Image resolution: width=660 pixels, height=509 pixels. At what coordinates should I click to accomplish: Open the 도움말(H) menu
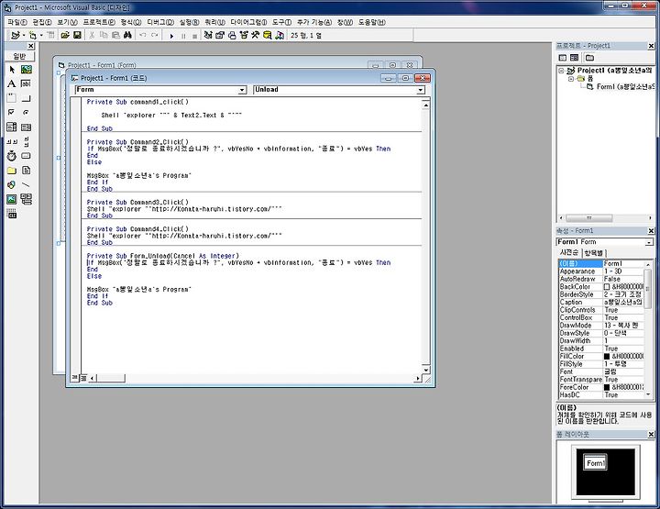tap(371, 22)
